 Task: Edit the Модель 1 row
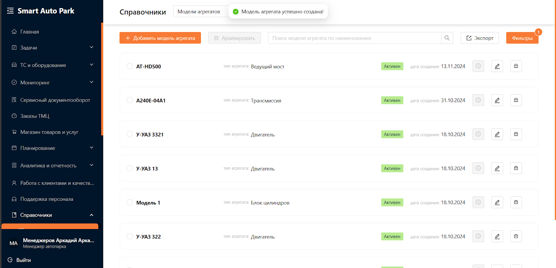click(497, 202)
